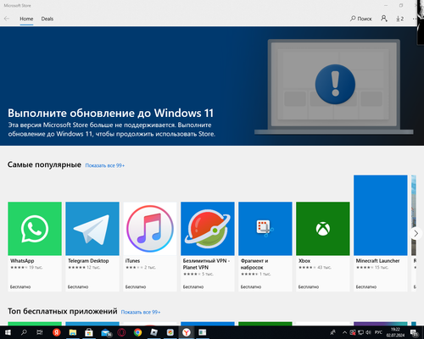Click the Microsoft Store taskbar icon

point(89,332)
